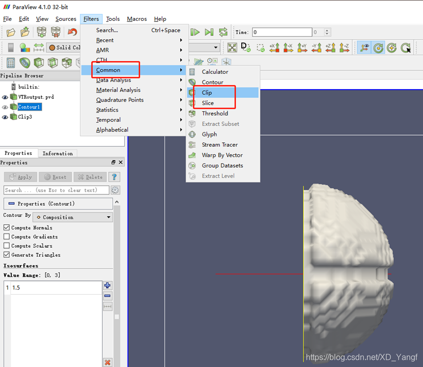Screen dimensions: 423x367
Task: Toggle eye visibility for Clip3
Action: click(x=5, y=117)
